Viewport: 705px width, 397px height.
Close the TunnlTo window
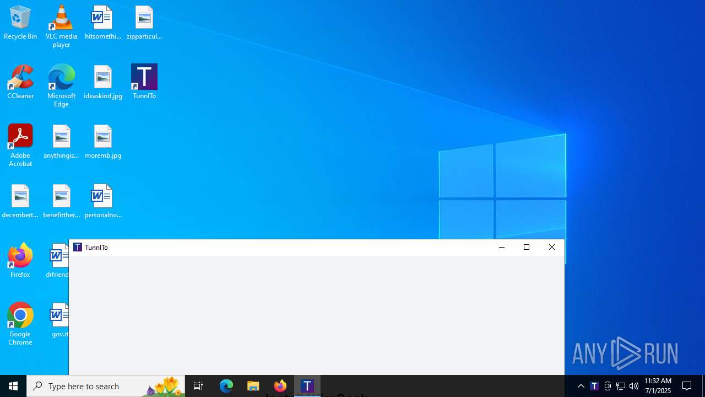(552, 247)
